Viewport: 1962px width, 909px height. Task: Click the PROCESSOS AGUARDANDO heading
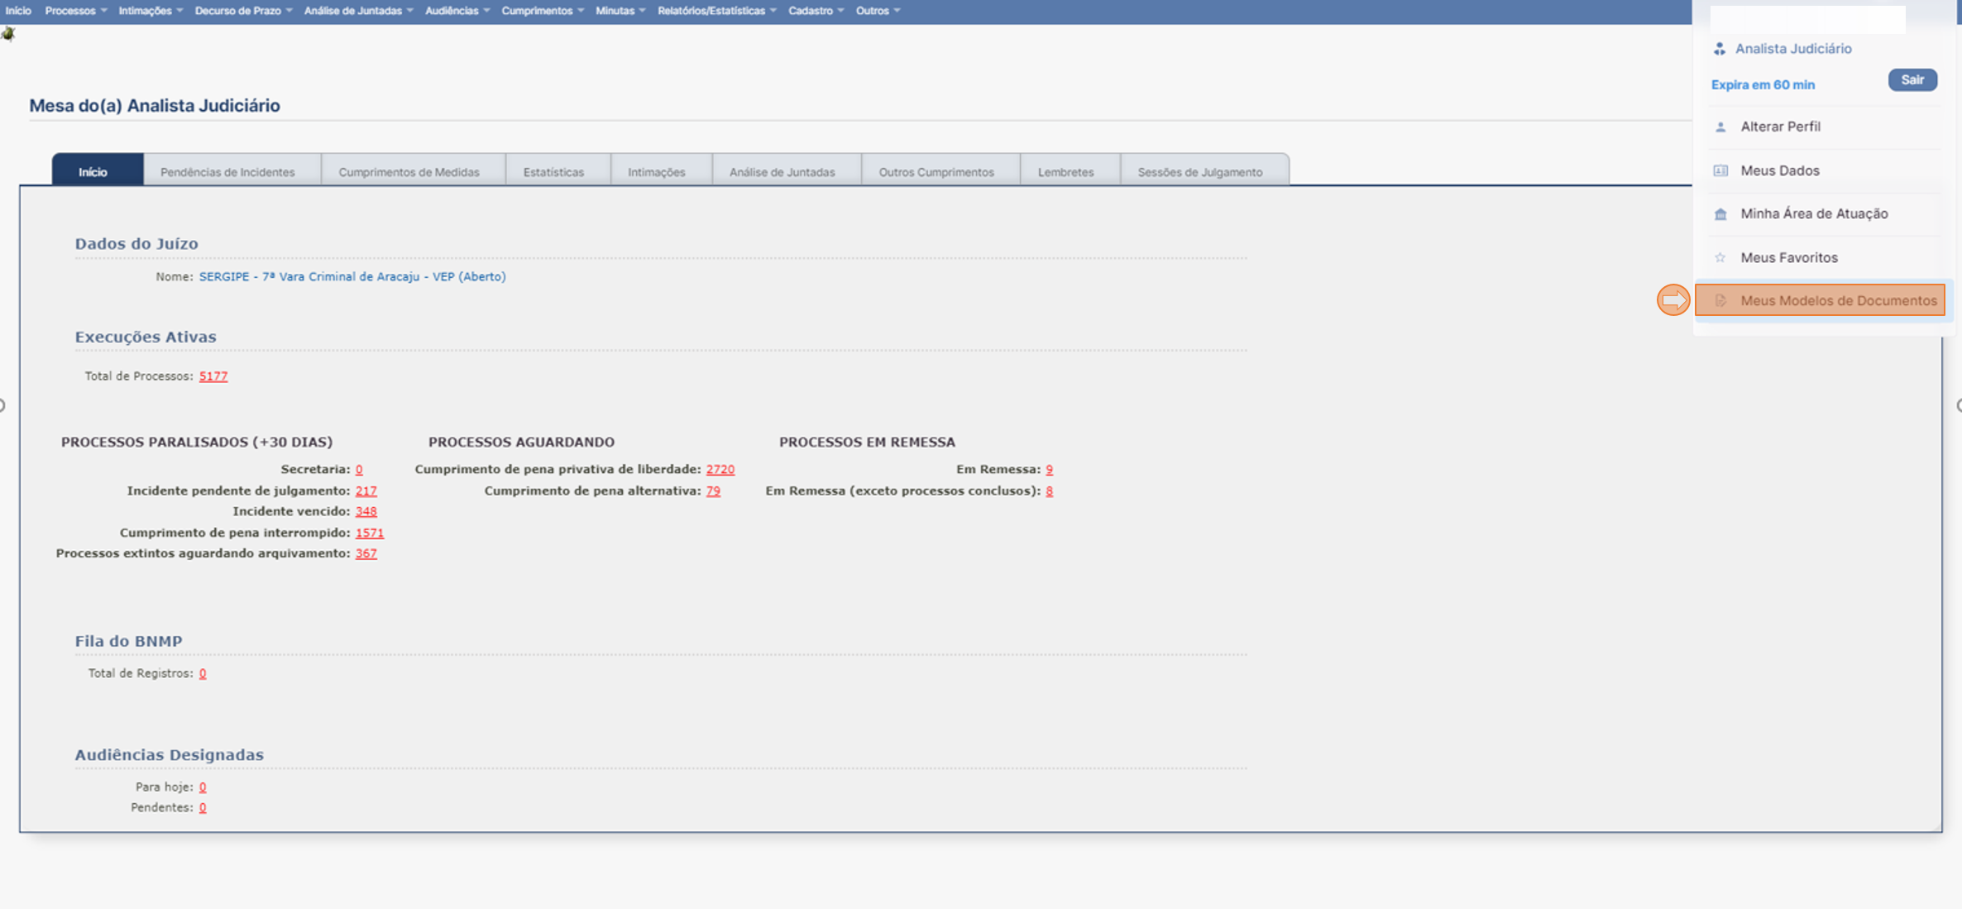click(x=521, y=443)
